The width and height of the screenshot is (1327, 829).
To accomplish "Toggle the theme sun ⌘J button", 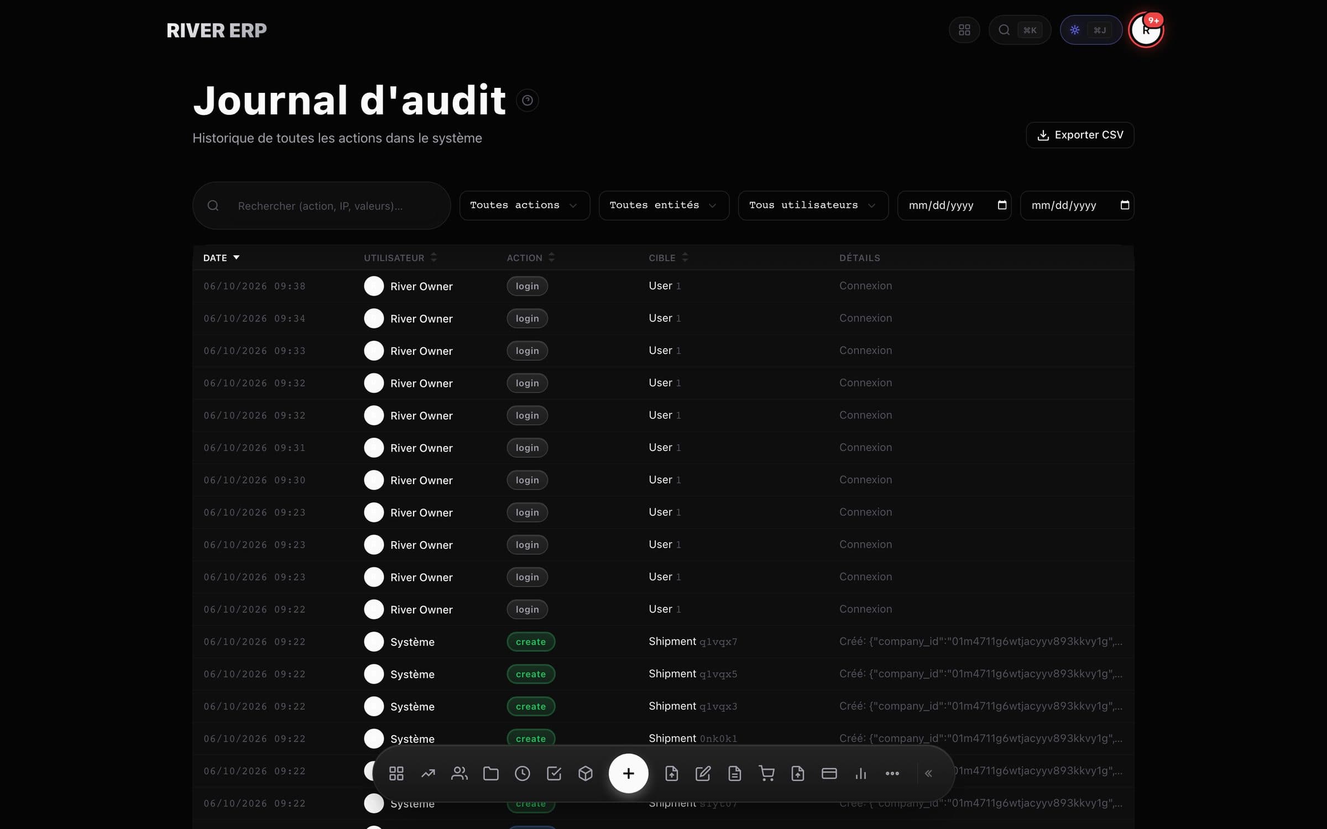I will pos(1091,30).
